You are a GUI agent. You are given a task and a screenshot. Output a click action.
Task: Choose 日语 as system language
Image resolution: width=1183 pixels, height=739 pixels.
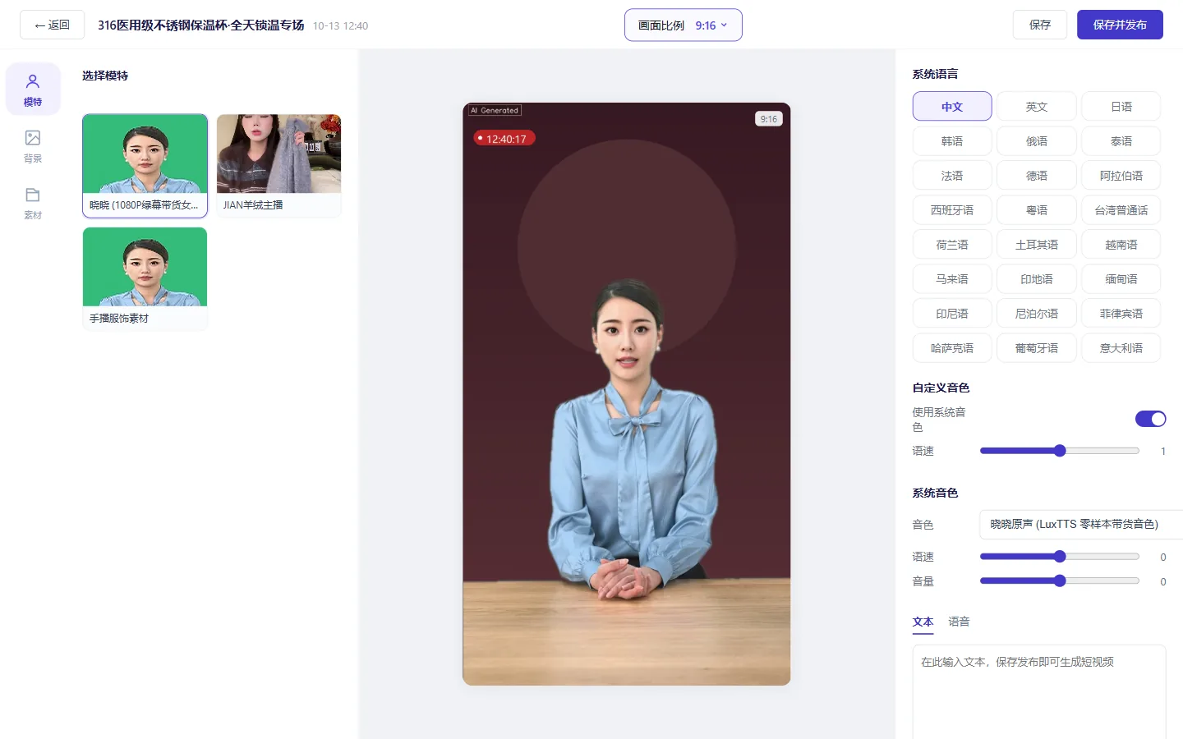[1121, 107]
